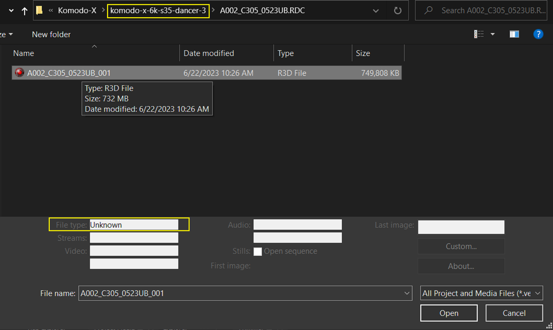
Task: Refresh the current folder
Action: [397, 11]
